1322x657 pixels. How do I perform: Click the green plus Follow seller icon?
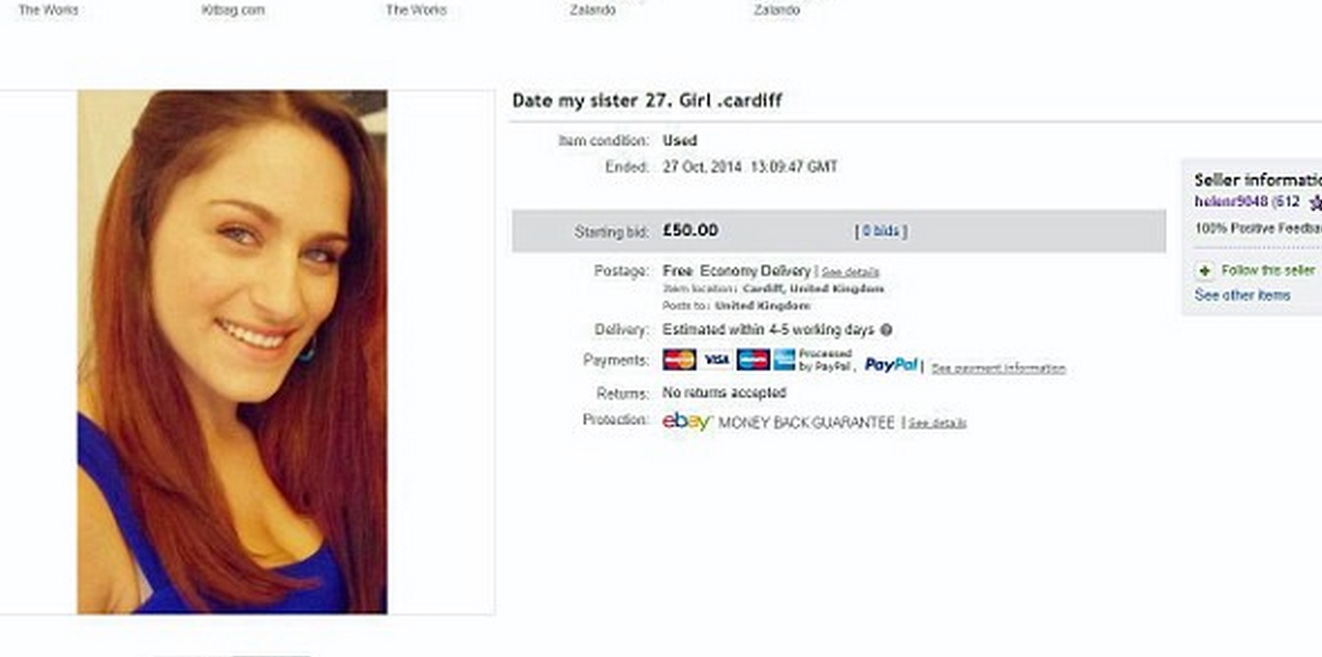(x=1204, y=270)
